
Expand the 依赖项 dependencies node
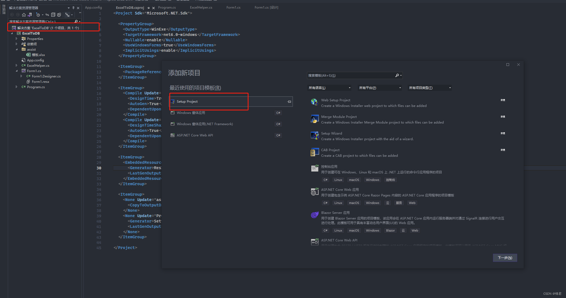click(x=17, y=44)
